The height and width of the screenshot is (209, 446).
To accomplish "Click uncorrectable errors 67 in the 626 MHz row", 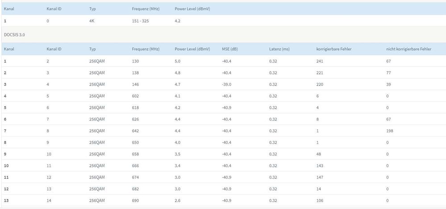I will click(x=388, y=119).
